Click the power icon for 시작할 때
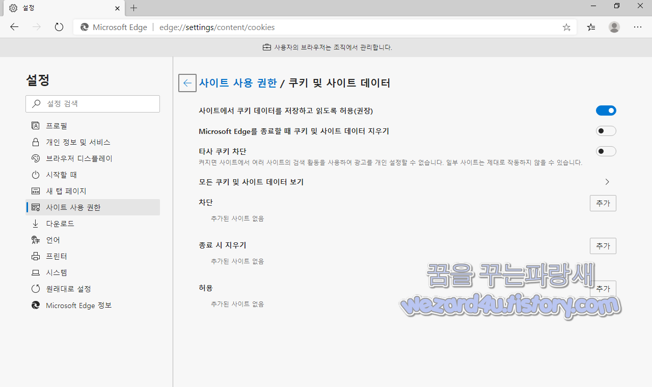652x387 pixels. coord(36,175)
